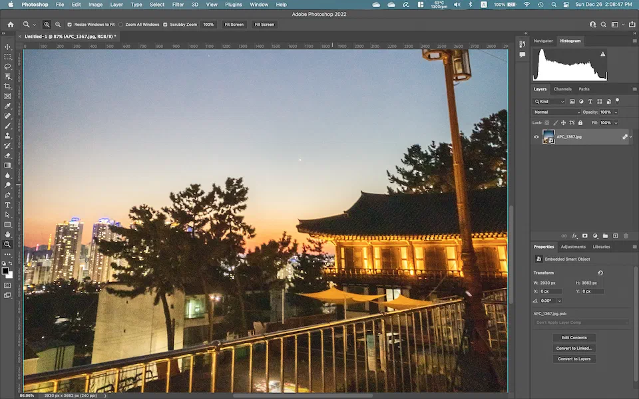Screen dimensions: 639x399
Task: Select the Lasso tool
Action: tap(8, 66)
